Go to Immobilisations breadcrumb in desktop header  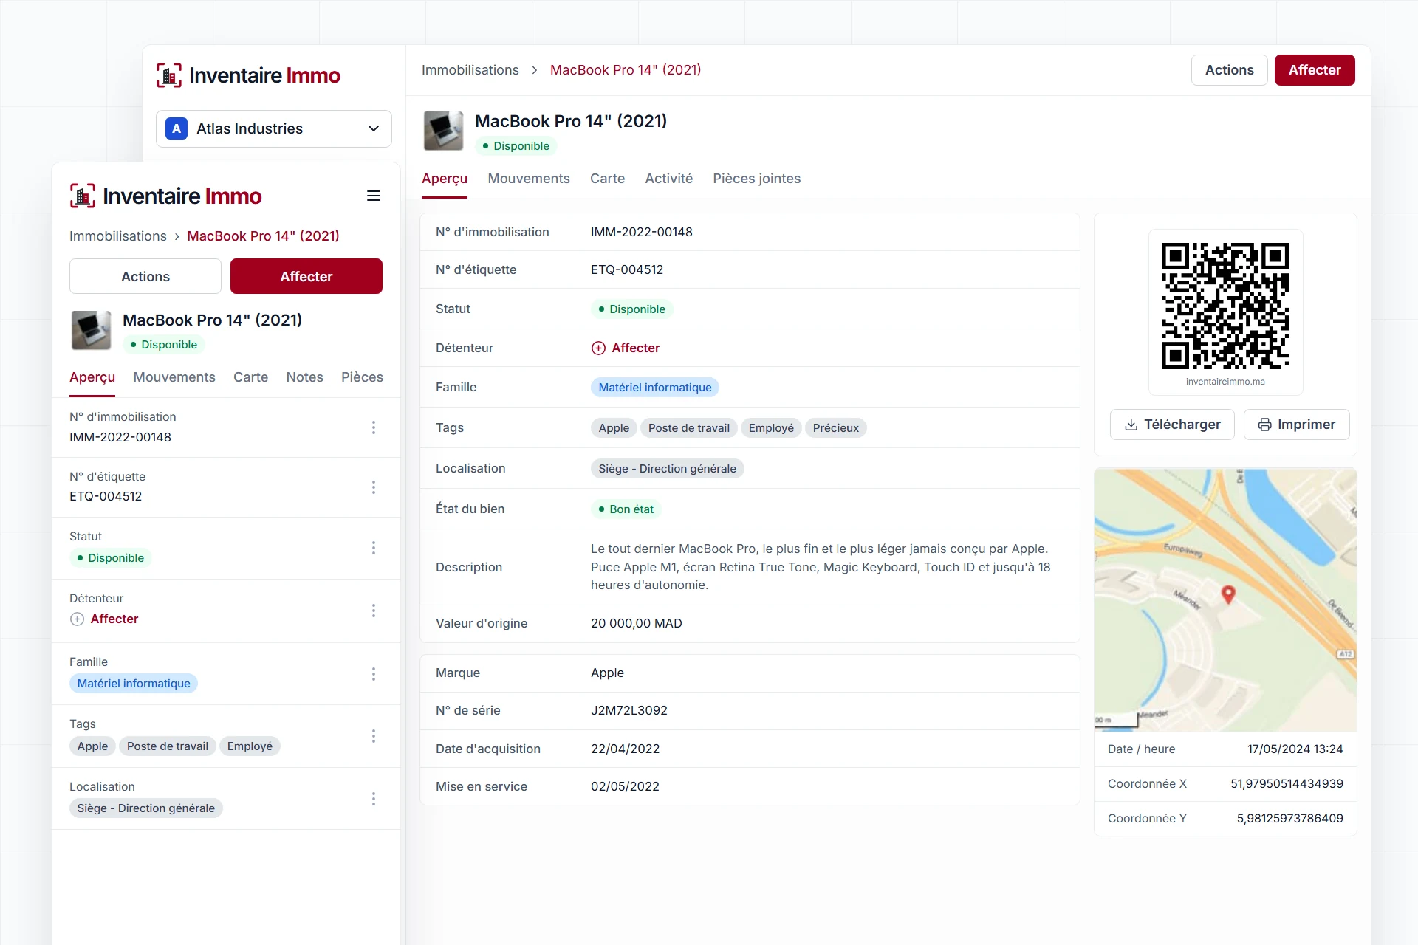click(x=470, y=70)
